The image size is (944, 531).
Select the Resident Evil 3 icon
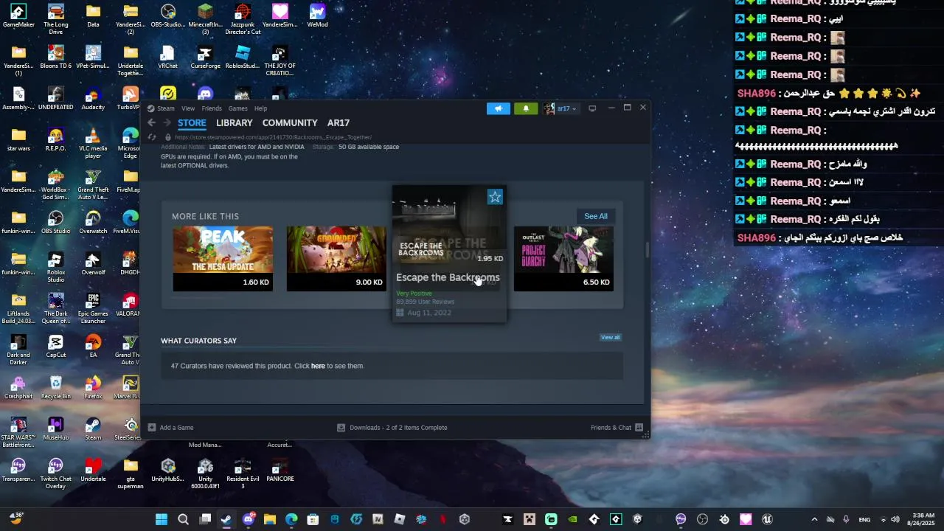click(x=243, y=473)
